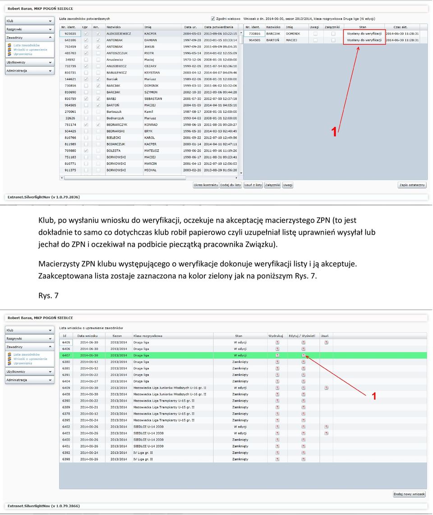Click the Zapis ostateczny button
The image size is (433, 515).
(412, 185)
